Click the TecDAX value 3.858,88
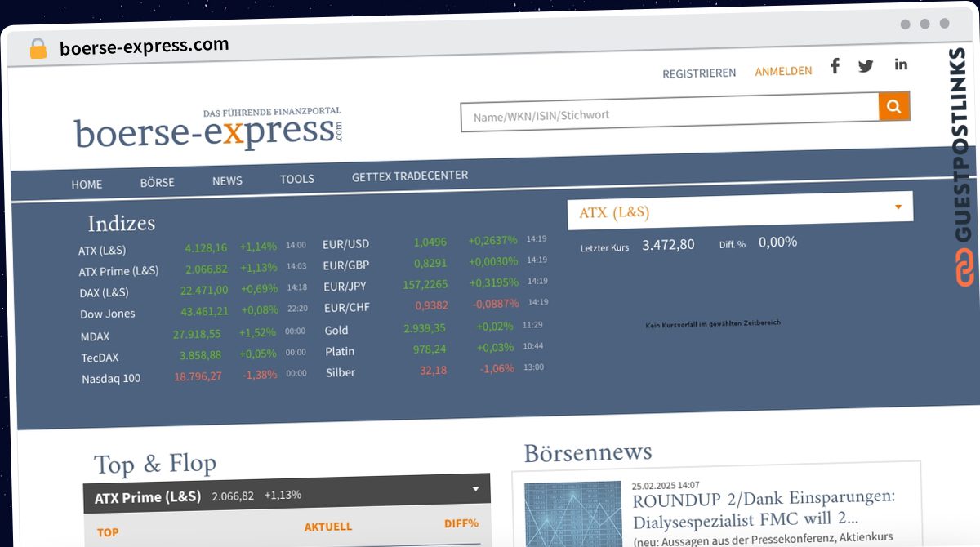The image size is (980, 547). point(200,355)
